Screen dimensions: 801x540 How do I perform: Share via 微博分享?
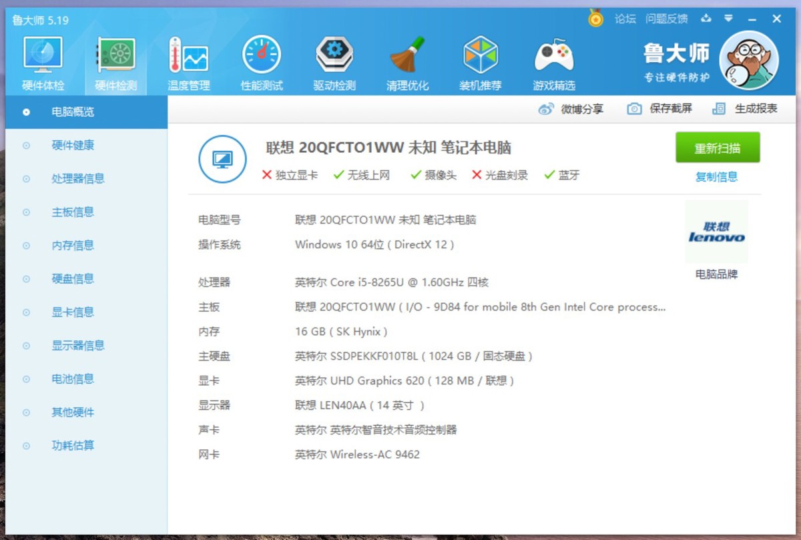coord(571,109)
